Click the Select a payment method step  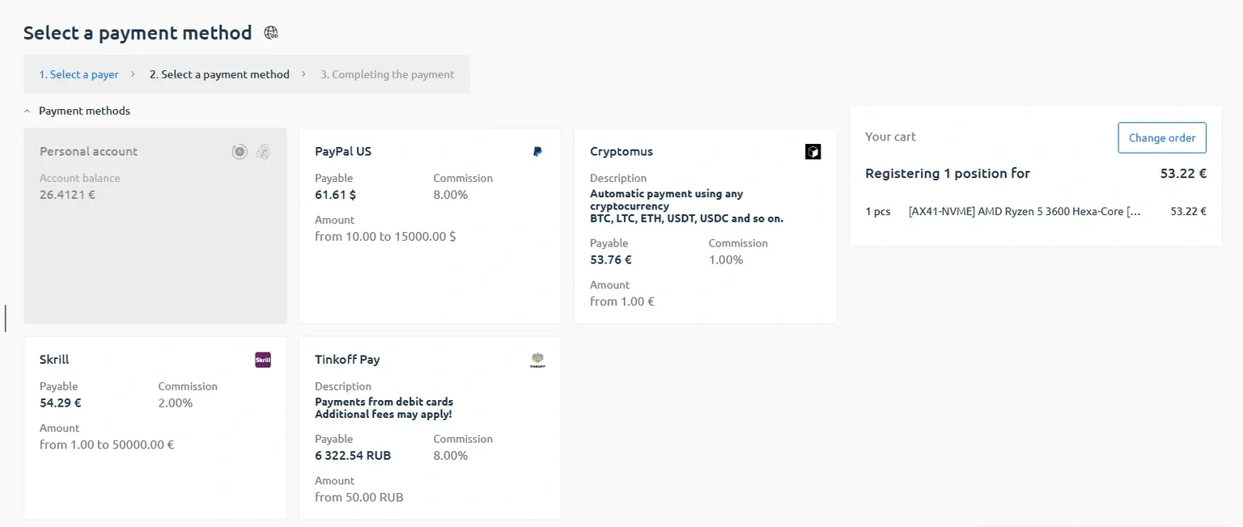[219, 74]
